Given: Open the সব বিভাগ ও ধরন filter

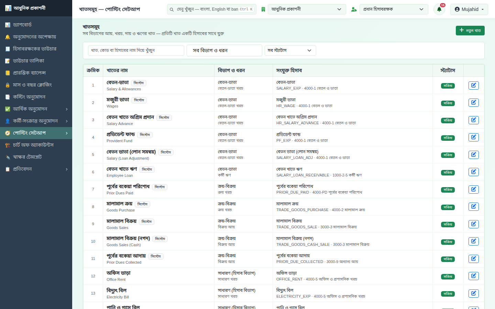Looking at the screenshot, I should [x=224, y=50].
